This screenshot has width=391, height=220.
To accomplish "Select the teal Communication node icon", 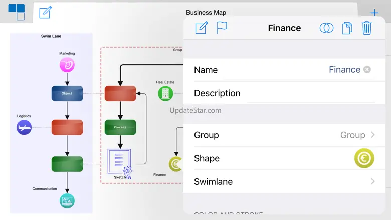I will pos(67,201).
